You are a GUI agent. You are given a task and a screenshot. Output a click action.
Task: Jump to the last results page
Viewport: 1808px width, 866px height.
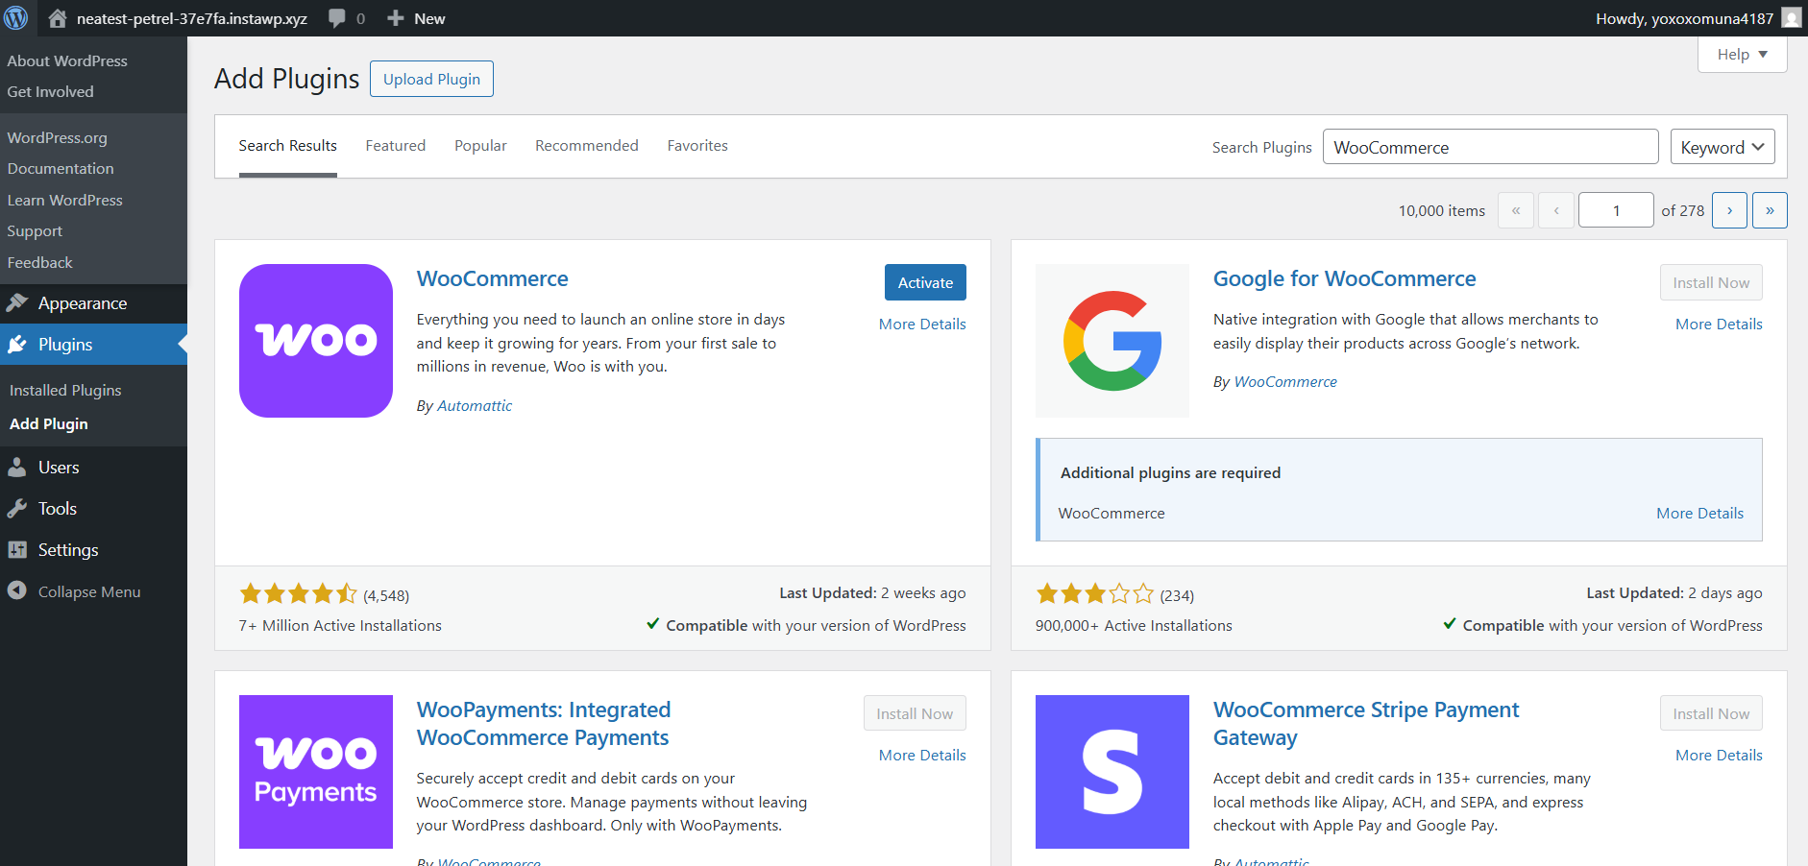click(x=1770, y=210)
